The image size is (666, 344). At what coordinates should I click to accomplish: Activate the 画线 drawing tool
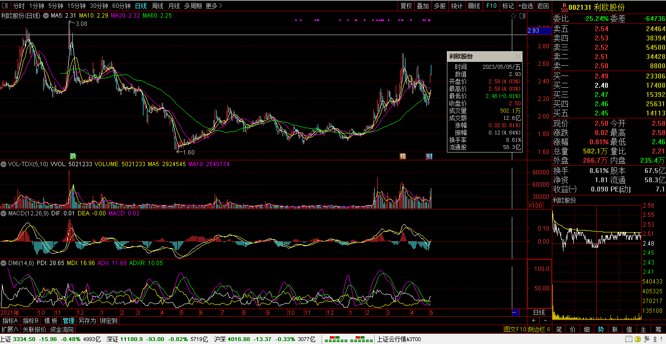474,6
